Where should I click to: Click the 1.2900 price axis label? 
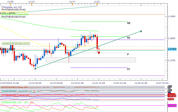coord(172,16)
